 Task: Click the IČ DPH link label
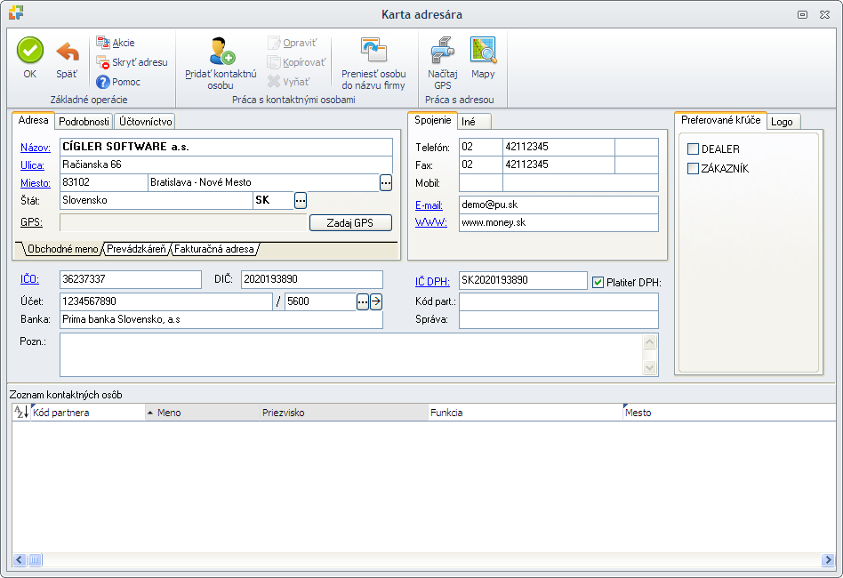[432, 282]
